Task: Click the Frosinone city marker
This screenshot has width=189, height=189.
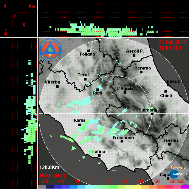Action: click(x=122, y=141)
